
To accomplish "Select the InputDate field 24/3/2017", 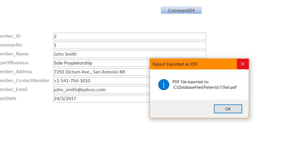I will click(101, 99).
